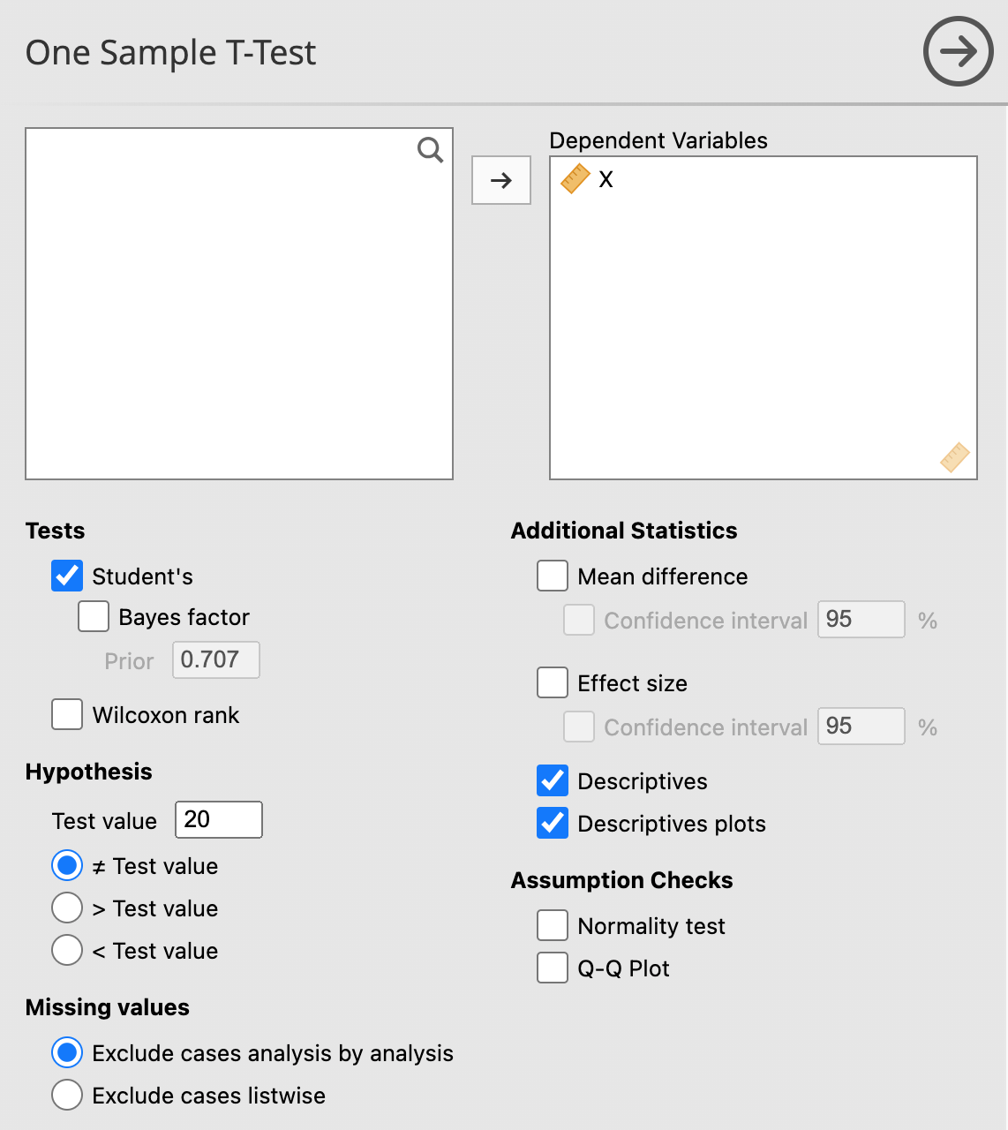
Task: Tick the Mean difference checkbox
Action: [x=553, y=576]
